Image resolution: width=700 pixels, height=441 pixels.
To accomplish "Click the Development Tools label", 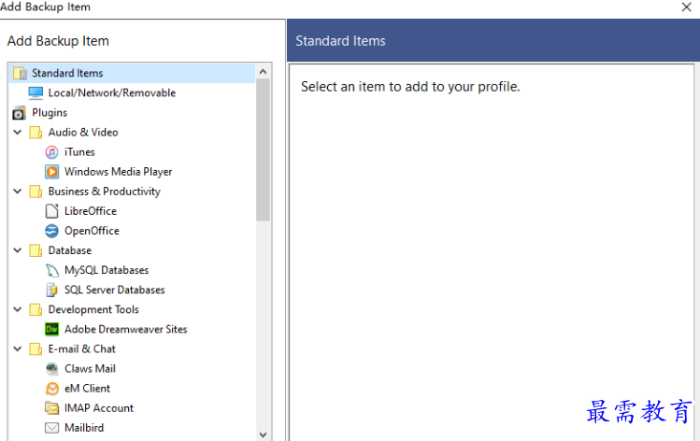I will click(x=93, y=310).
